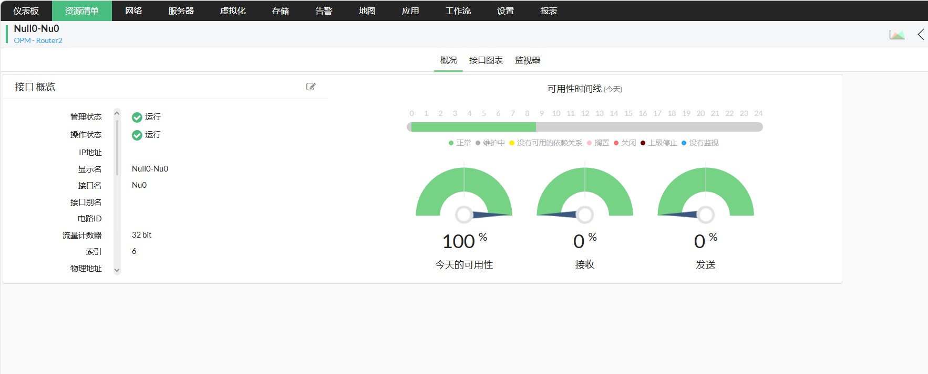Switch to the 监视器 tab
The image size is (928, 374).
[528, 60]
